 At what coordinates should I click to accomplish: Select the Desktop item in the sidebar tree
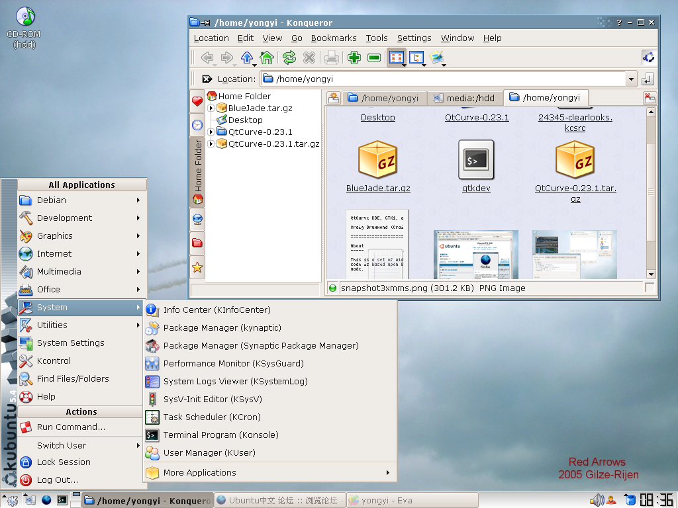click(245, 120)
